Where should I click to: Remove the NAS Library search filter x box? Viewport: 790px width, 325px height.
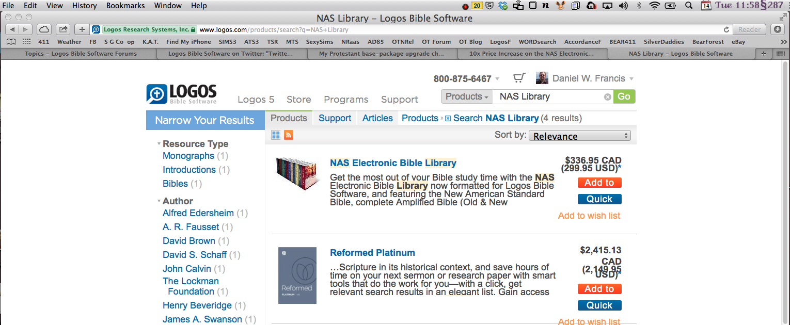click(448, 118)
